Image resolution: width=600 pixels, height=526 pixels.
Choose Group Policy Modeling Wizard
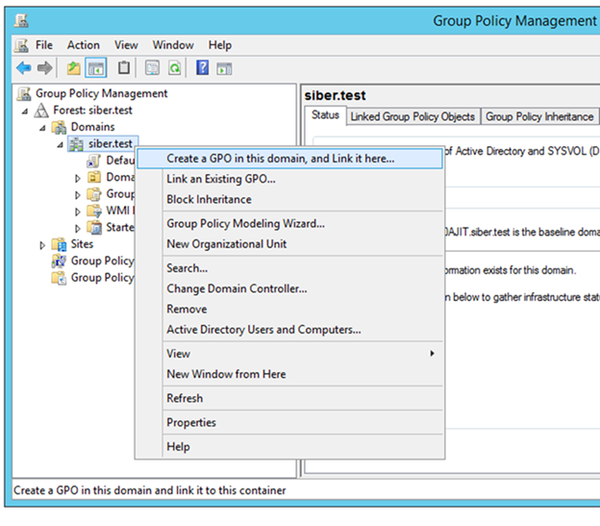(x=289, y=223)
